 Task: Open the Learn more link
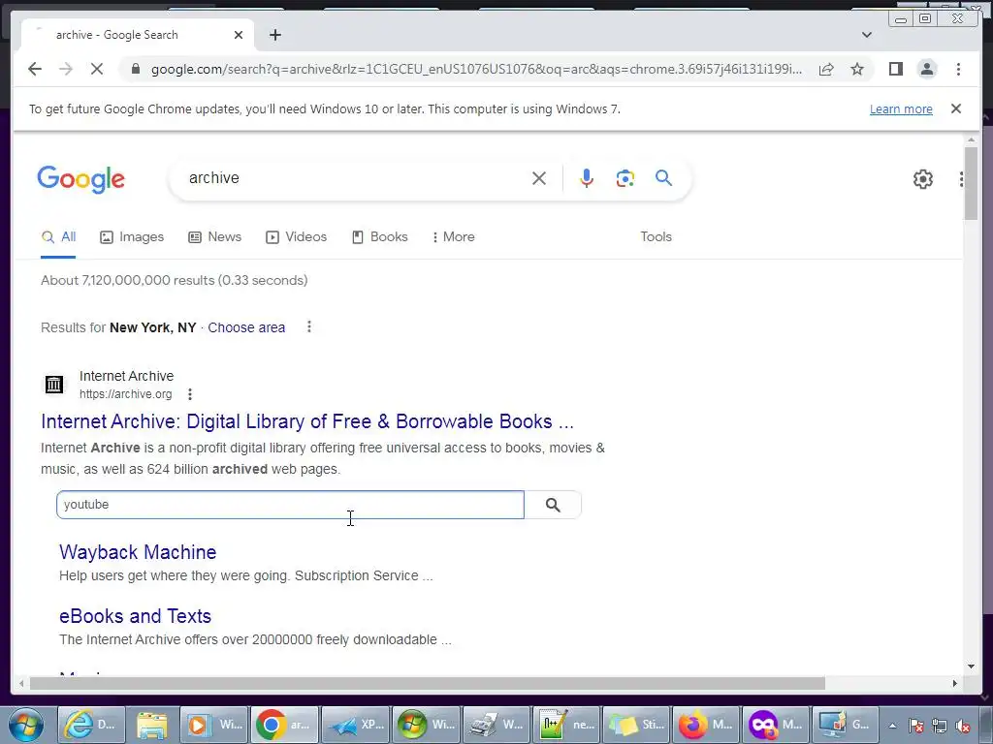pos(901,108)
